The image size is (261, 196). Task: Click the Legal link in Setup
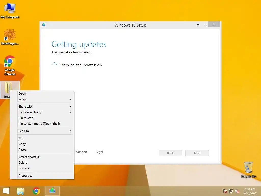click(99, 152)
